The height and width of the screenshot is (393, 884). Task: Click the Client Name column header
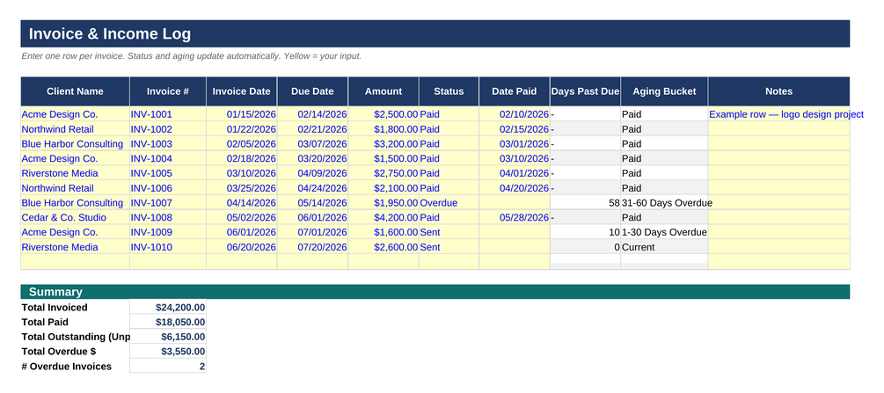click(75, 91)
